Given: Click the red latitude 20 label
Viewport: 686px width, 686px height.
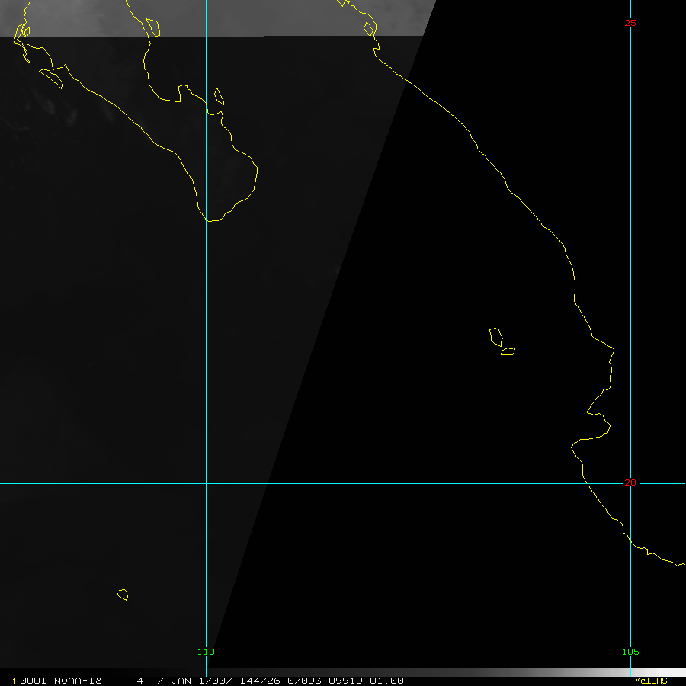Looking at the screenshot, I should pyautogui.click(x=630, y=482).
